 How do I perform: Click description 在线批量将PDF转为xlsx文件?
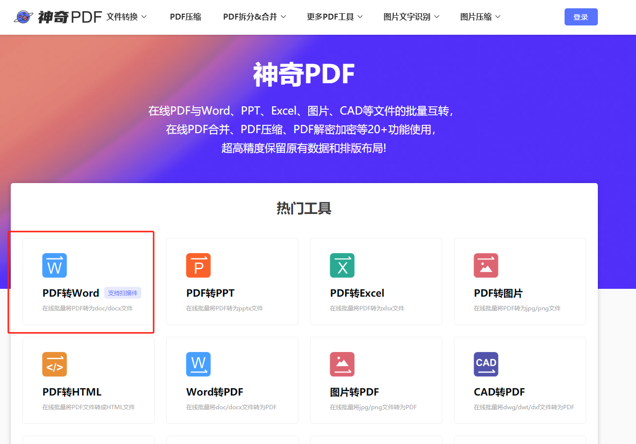[x=367, y=308]
